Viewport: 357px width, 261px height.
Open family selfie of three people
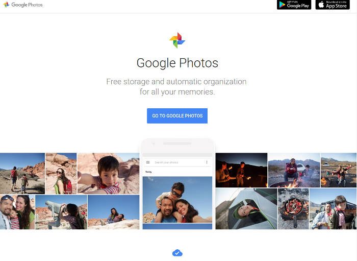pos(17,212)
